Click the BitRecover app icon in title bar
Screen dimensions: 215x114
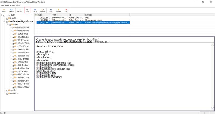coord(2,2)
